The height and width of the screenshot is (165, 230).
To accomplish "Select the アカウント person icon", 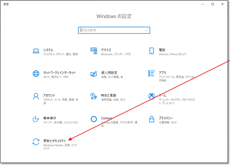I will pyautogui.click(x=36, y=97).
